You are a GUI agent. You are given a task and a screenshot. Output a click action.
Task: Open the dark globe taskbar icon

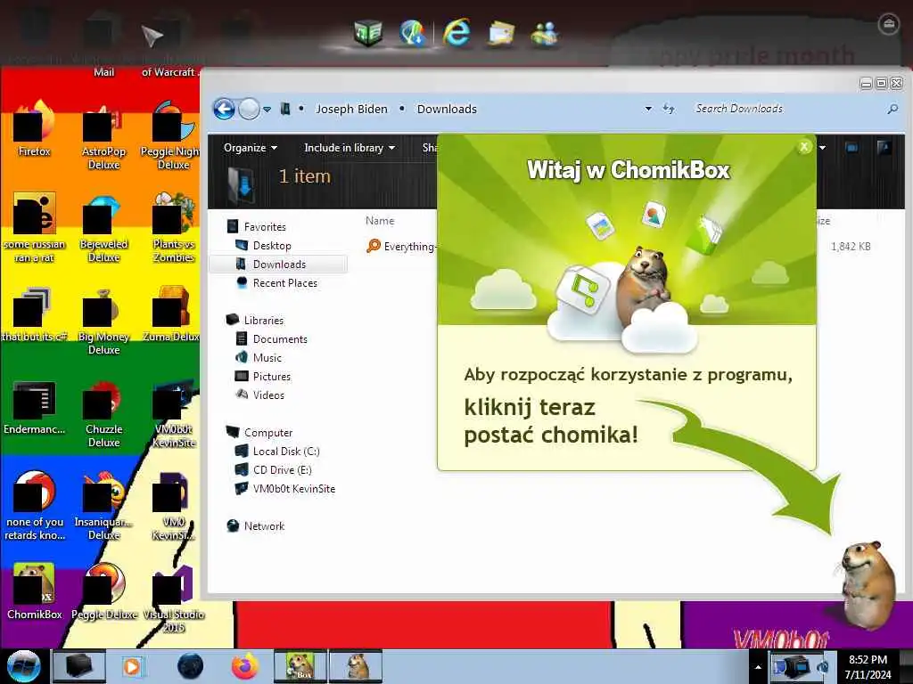pyautogui.click(x=191, y=666)
